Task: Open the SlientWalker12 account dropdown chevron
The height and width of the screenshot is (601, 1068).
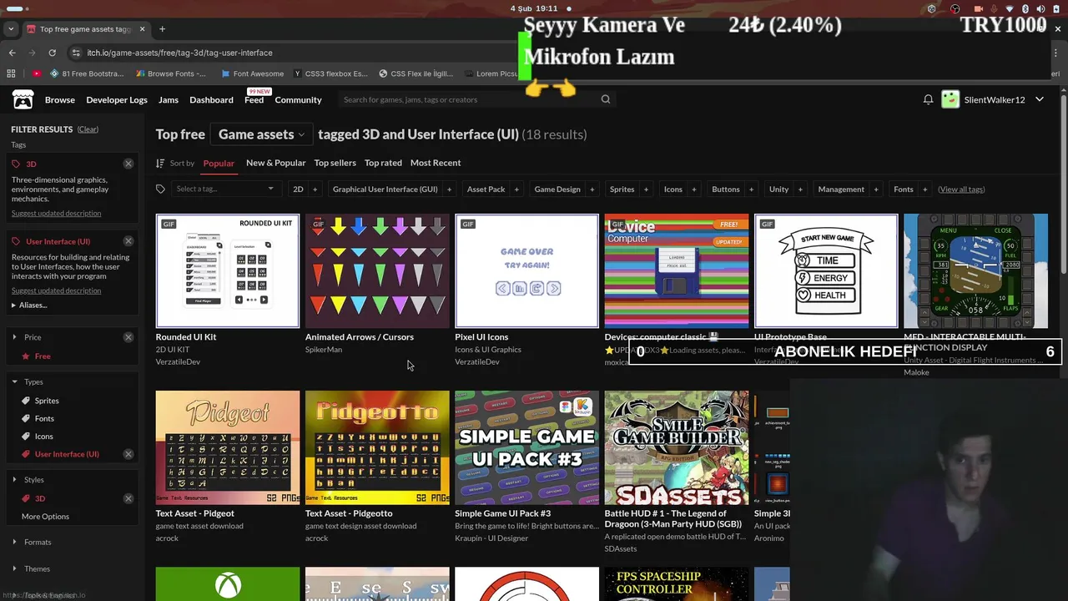Action: (1040, 99)
